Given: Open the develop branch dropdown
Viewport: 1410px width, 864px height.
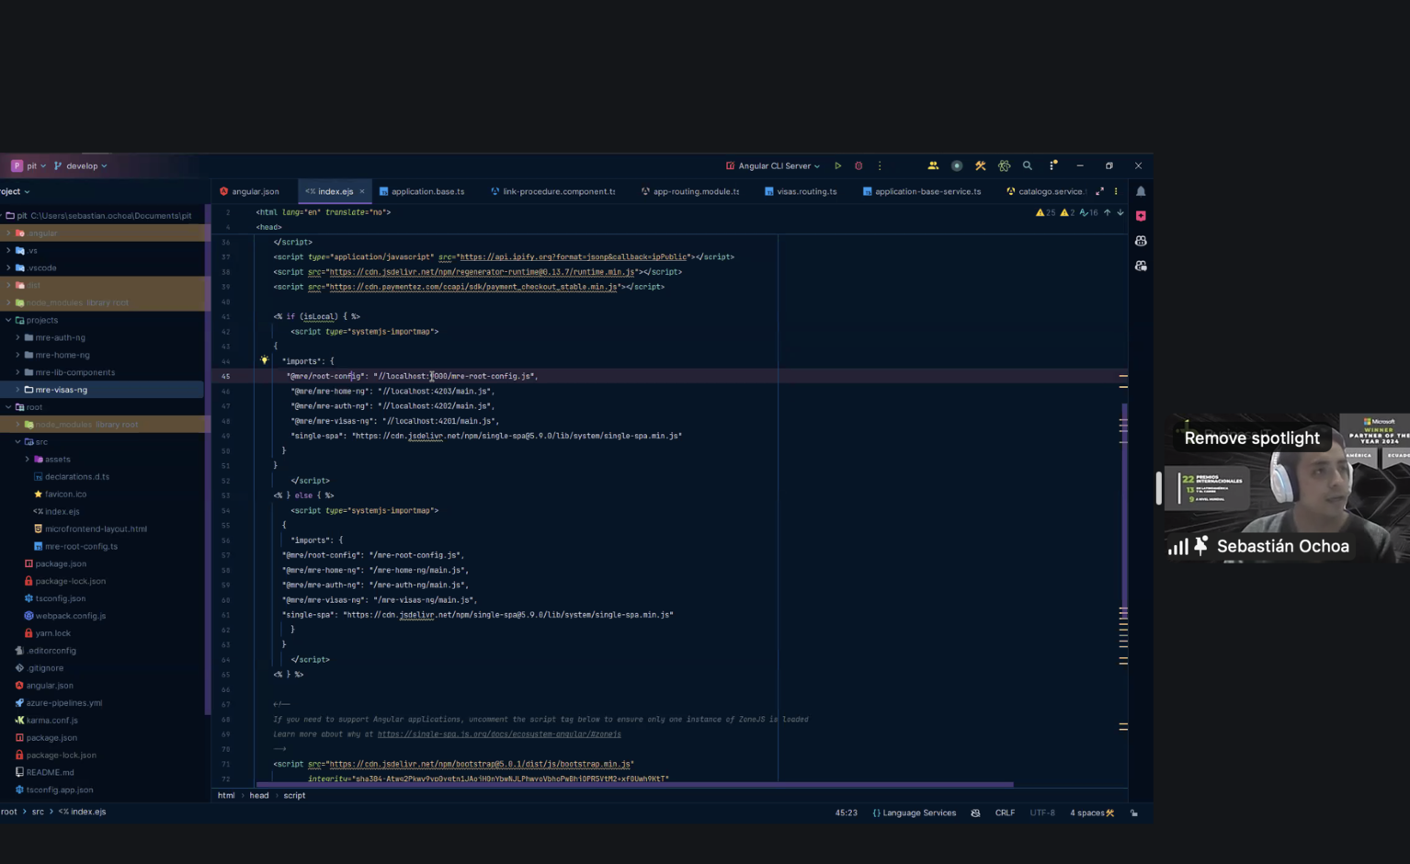Looking at the screenshot, I should coord(81,166).
